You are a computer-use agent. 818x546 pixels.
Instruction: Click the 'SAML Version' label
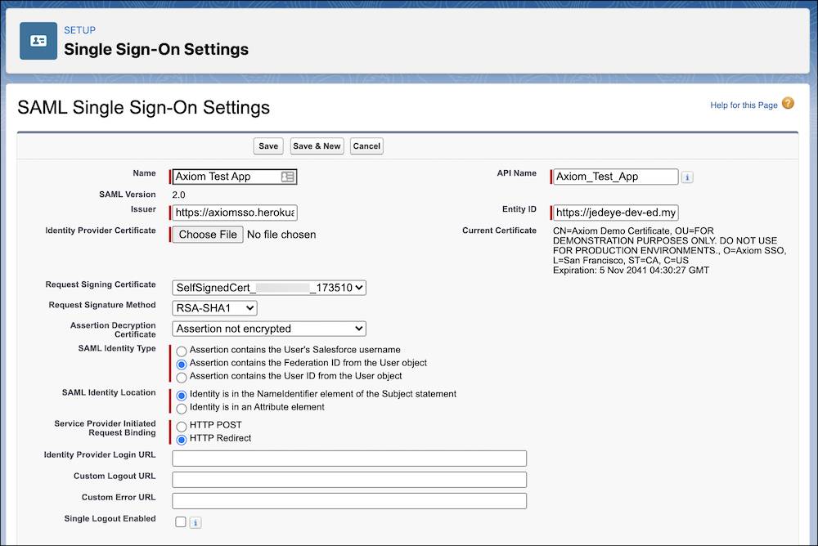[128, 195]
